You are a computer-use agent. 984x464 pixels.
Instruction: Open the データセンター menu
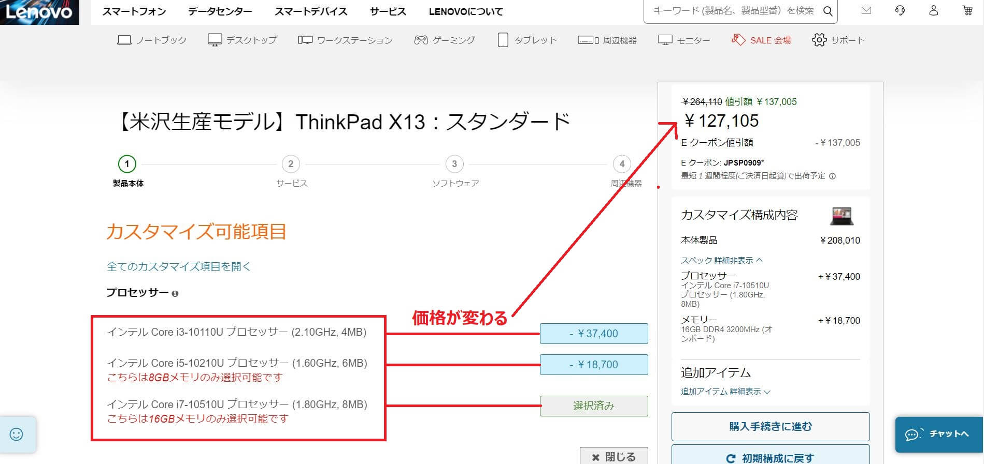220,11
